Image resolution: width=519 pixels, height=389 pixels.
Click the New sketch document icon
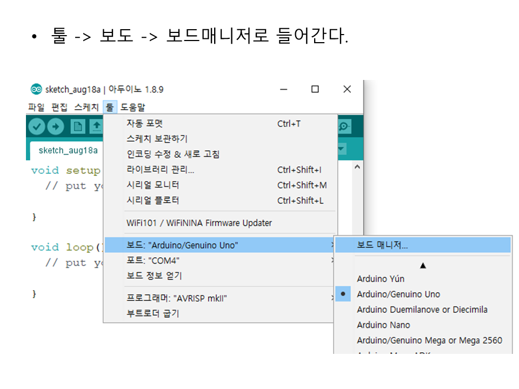click(x=78, y=126)
